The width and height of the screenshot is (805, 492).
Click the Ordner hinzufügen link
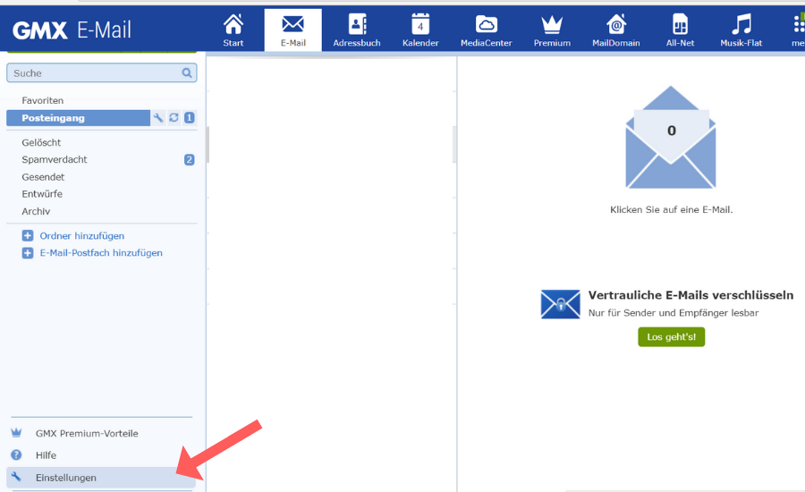[x=81, y=236]
